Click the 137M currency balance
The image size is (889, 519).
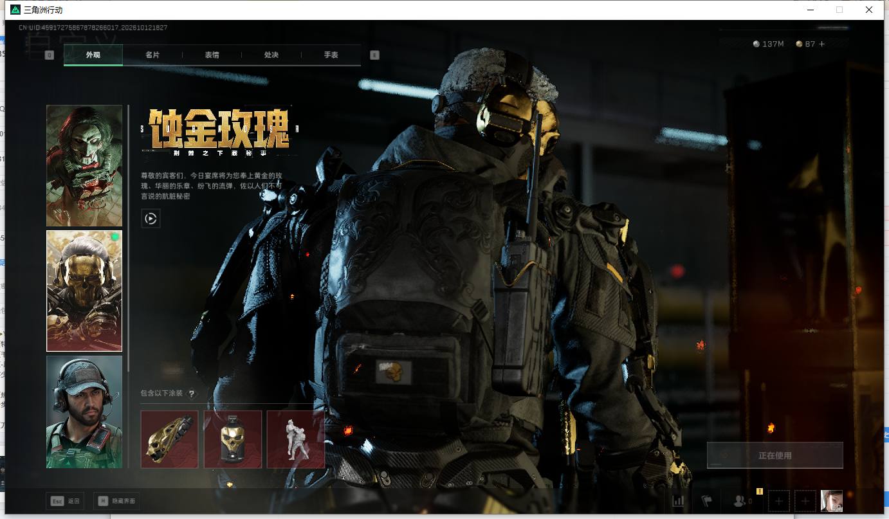click(x=768, y=44)
